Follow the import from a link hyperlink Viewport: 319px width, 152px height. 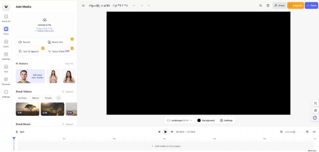(45, 31)
